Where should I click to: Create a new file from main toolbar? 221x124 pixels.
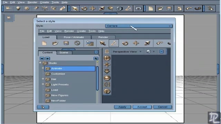coord(151,8)
